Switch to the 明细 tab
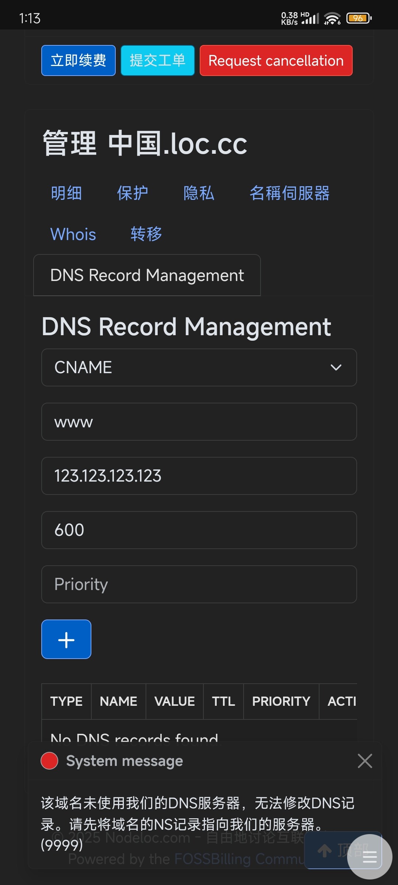Screen dimensions: 398x885 [66, 193]
